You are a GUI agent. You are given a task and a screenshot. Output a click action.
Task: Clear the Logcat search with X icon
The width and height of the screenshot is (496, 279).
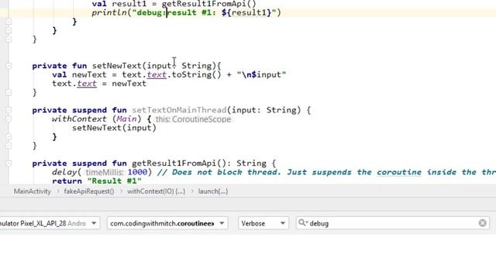click(482, 223)
